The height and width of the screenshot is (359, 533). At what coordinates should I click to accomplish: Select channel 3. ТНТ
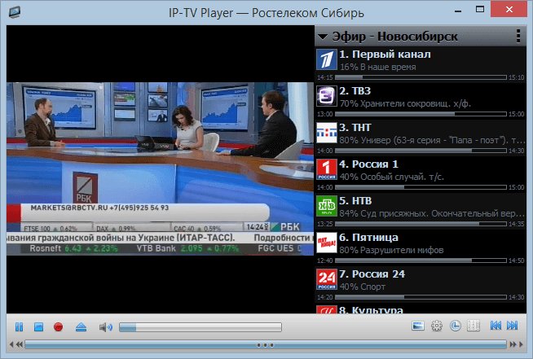pos(421,138)
